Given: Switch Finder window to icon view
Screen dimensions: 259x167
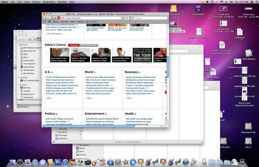Looking at the screenshot, I should 30,39.
